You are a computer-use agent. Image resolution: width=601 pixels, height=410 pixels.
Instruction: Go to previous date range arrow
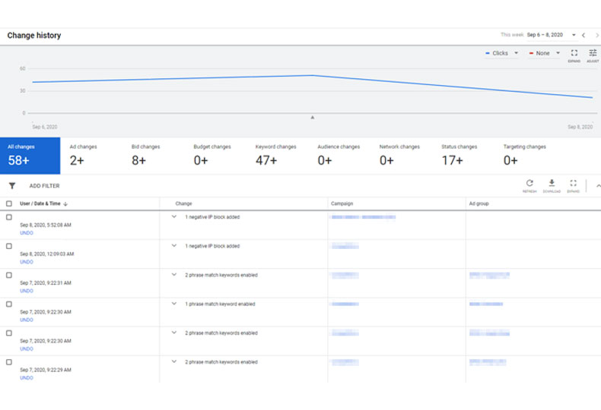584,35
